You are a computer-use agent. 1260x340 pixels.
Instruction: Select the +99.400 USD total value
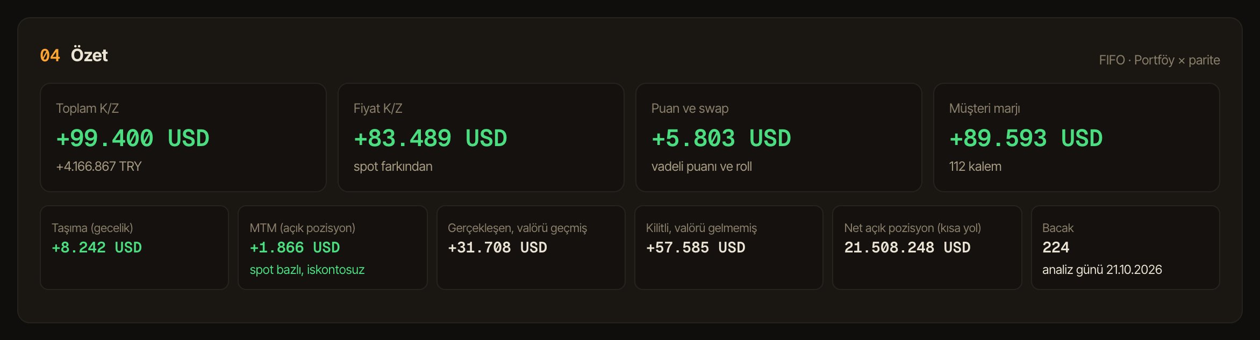[x=132, y=139]
